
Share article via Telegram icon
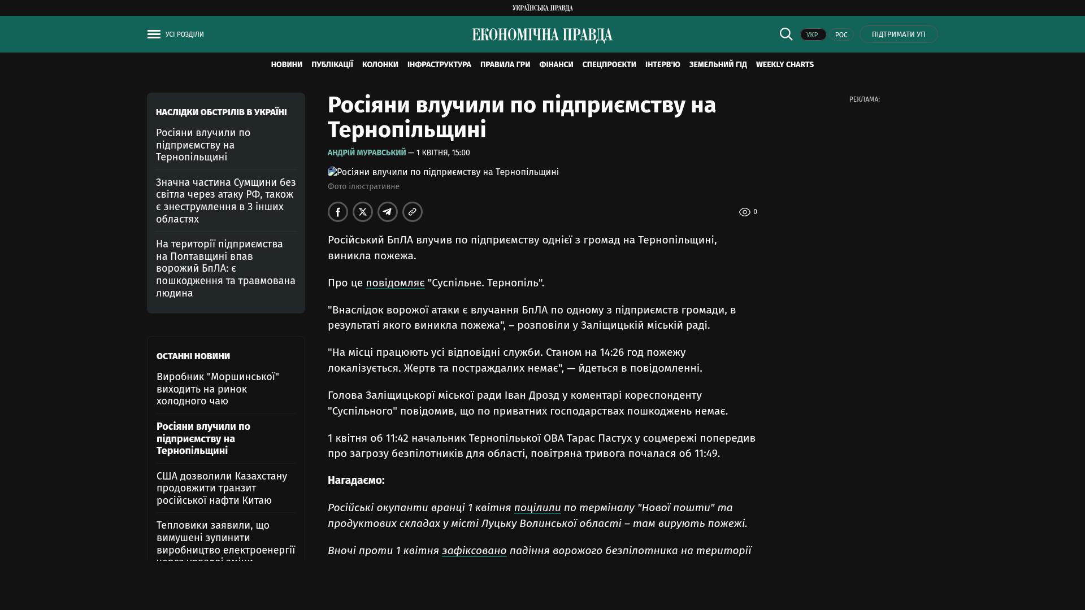tap(388, 212)
